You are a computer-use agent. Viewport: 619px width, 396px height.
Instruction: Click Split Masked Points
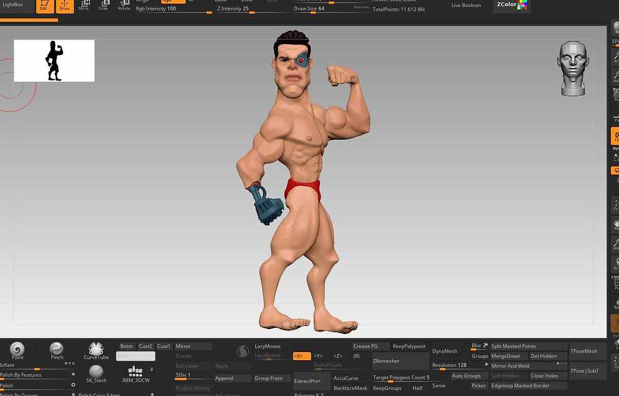[x=529, y=346]
